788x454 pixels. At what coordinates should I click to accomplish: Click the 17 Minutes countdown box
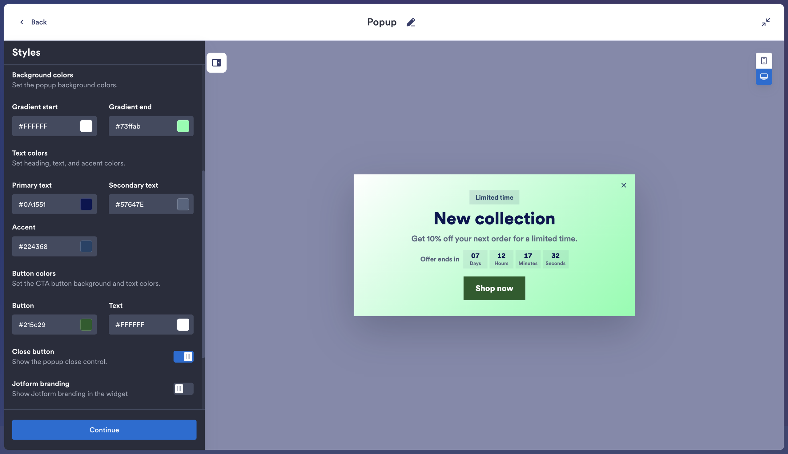point(528,259)
